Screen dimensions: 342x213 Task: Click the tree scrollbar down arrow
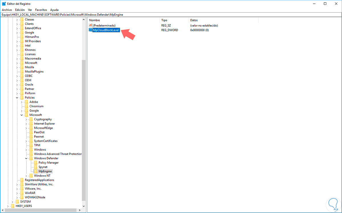(x=84, y=206)
